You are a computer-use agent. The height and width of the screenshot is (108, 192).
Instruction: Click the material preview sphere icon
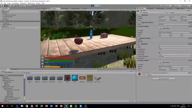coord(139,74)
